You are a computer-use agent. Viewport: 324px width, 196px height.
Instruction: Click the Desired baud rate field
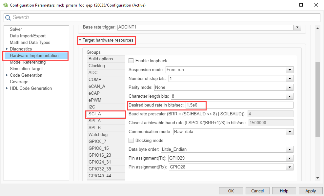(239, 105)
